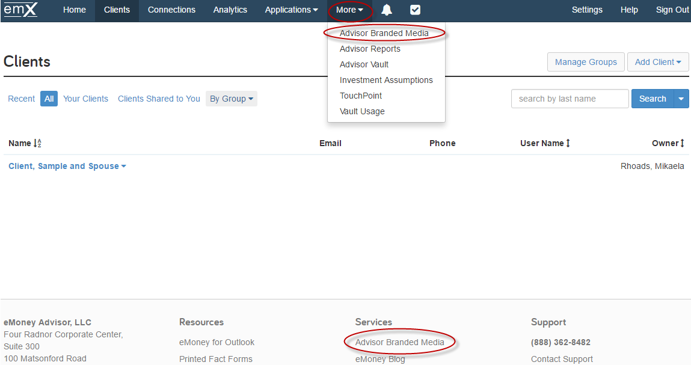This screenshot has height=365, width=691.
Task: Open the Search options dropdown arrow
Action: [681, 99]
